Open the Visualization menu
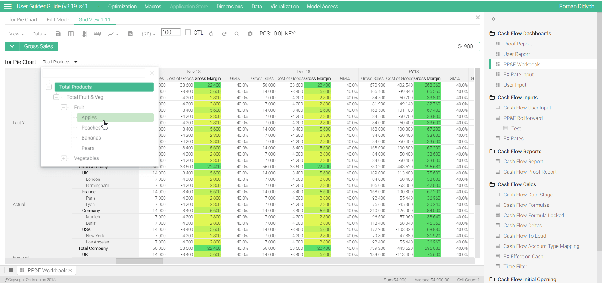Image resolution: width=602 pixels, height=283 pixels. click(284, 6)
